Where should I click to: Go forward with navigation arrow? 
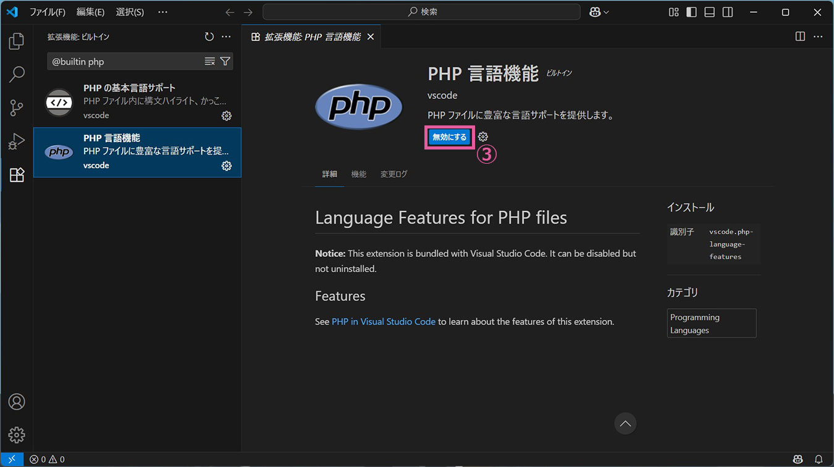pos(248,12)
